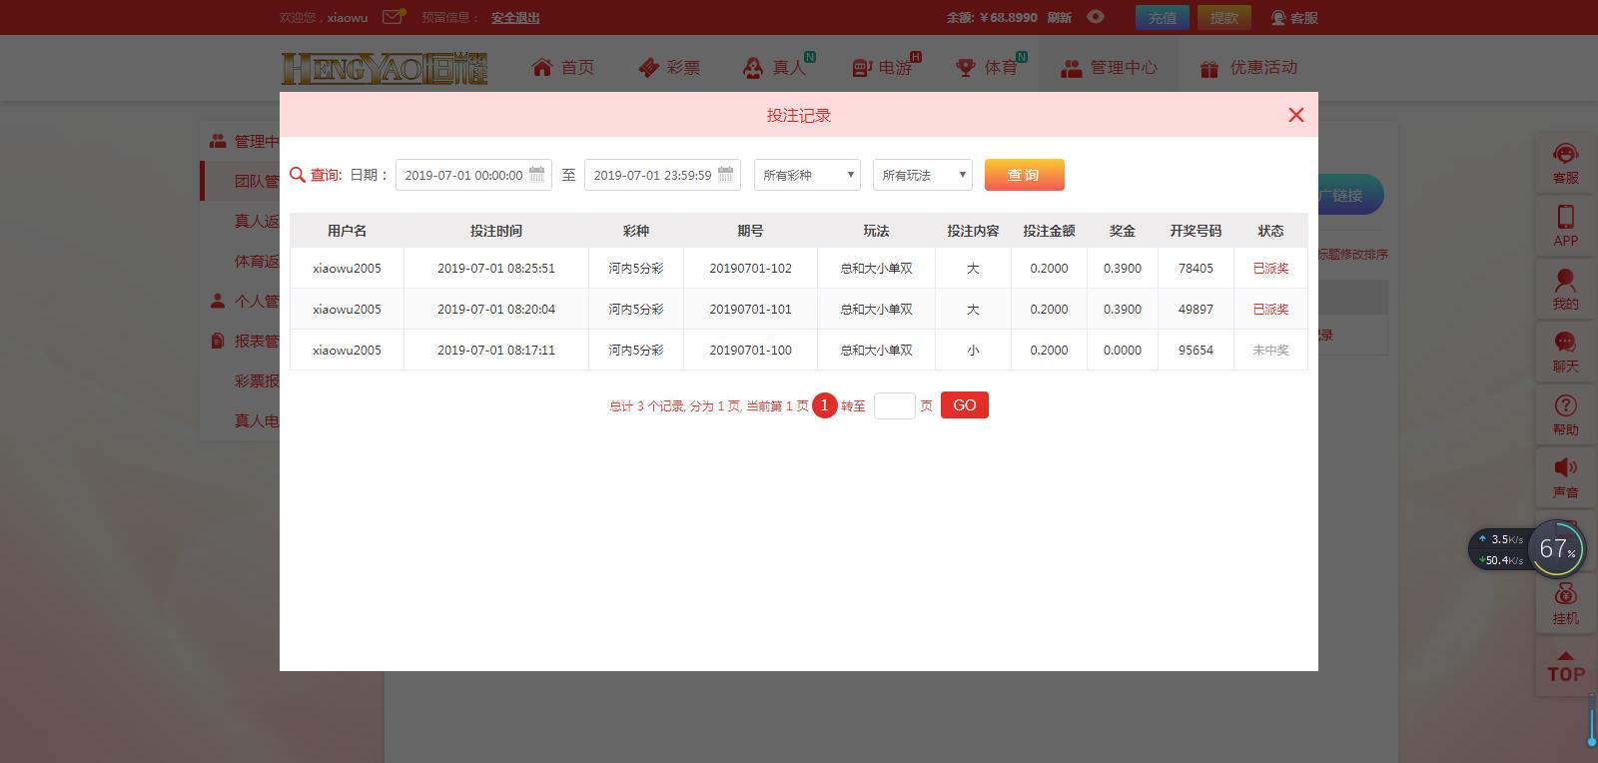Click the page number jump input field
This screenshot has height=763, width=1598.
point(894,405)
